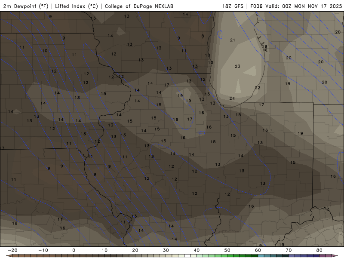This screenshot has height=258, width=344.
Task: Click the '30' label on the color bar
Action: pos(166,250)
